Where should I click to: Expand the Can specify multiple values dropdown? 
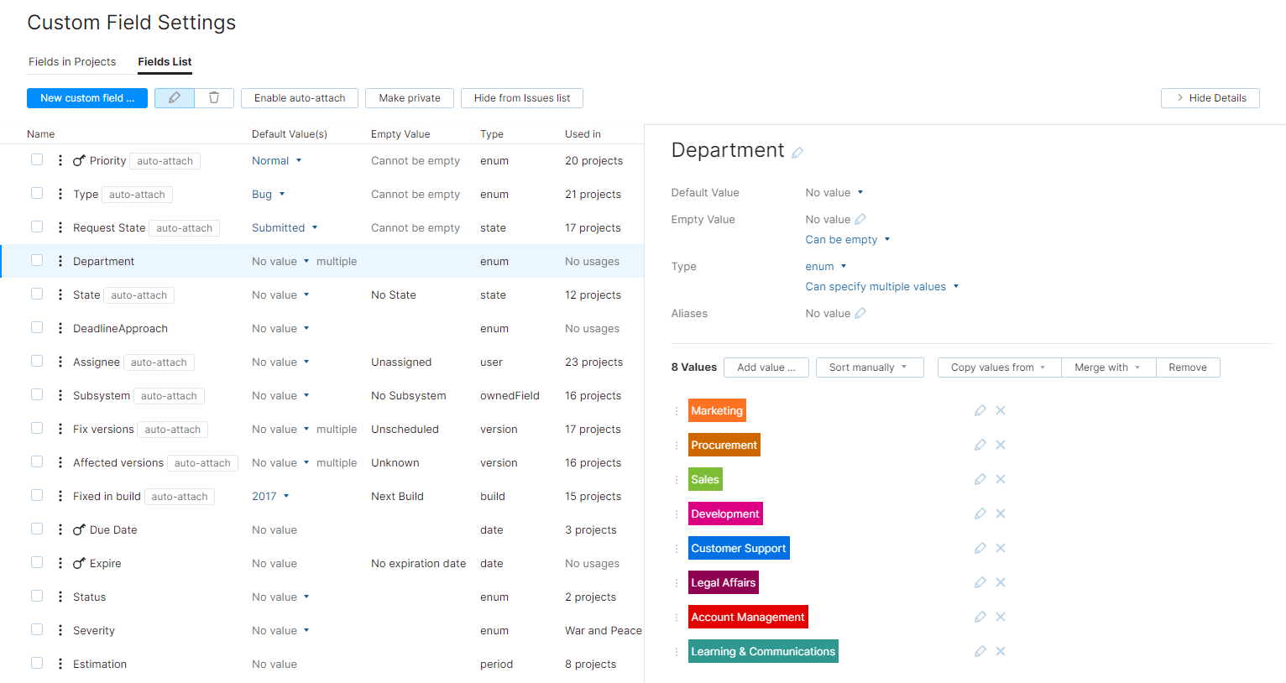click(x=881, y=286)
